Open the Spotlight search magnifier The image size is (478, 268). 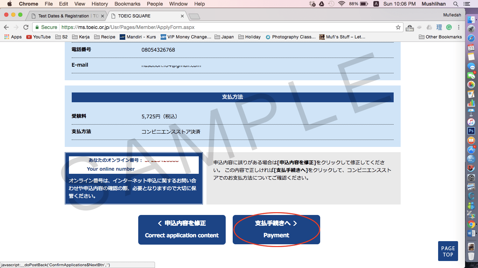point(456,4)
